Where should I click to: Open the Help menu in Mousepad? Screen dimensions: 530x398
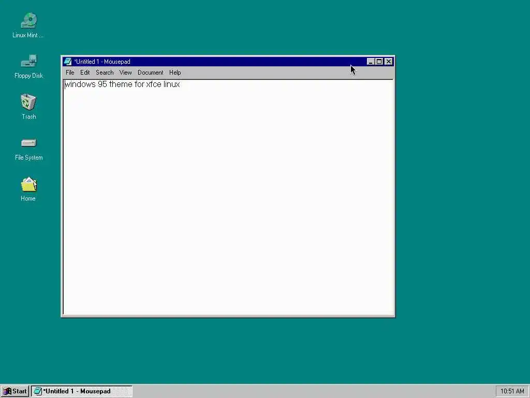175,73
